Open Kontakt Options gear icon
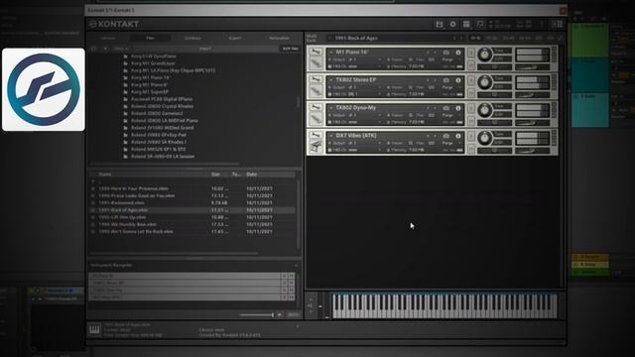The image size is (635, 357). 452,24
